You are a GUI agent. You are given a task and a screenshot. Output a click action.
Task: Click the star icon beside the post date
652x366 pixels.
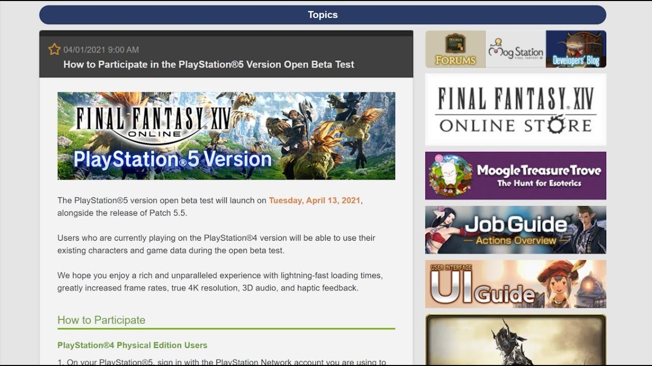click(x=54, y=49)
